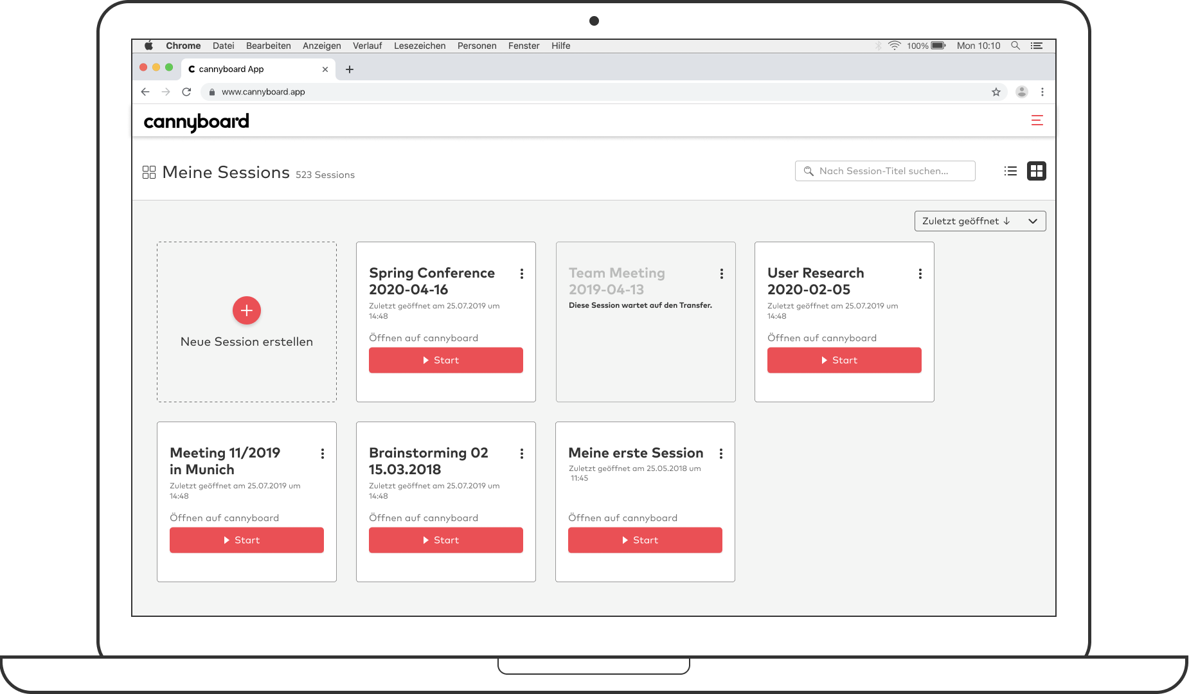Image resolution: width=1189 pixels, height=694 pixels.
Task: Open options for Meeting 11/2019 in Munich
Action: coord(323,454)
